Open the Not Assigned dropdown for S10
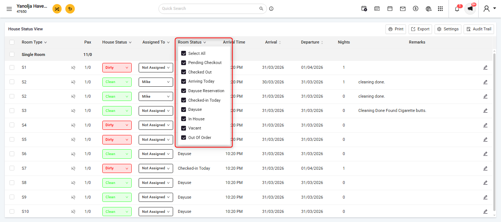 [156, 211]
